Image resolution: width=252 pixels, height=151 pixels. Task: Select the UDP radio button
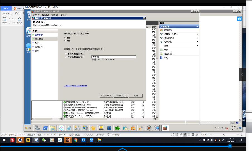click(x=65, y=41)
